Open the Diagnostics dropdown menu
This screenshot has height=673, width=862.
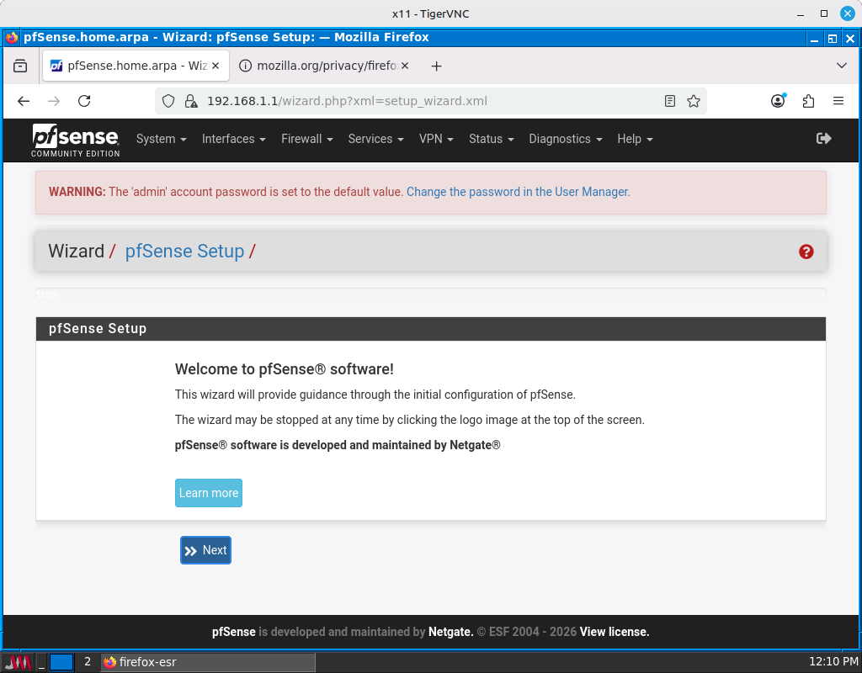pyautogui.click(x=565, y=139)
